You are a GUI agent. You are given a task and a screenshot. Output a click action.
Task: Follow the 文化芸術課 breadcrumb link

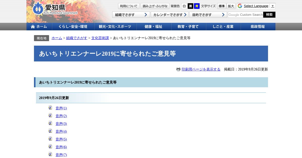(100, 38)
